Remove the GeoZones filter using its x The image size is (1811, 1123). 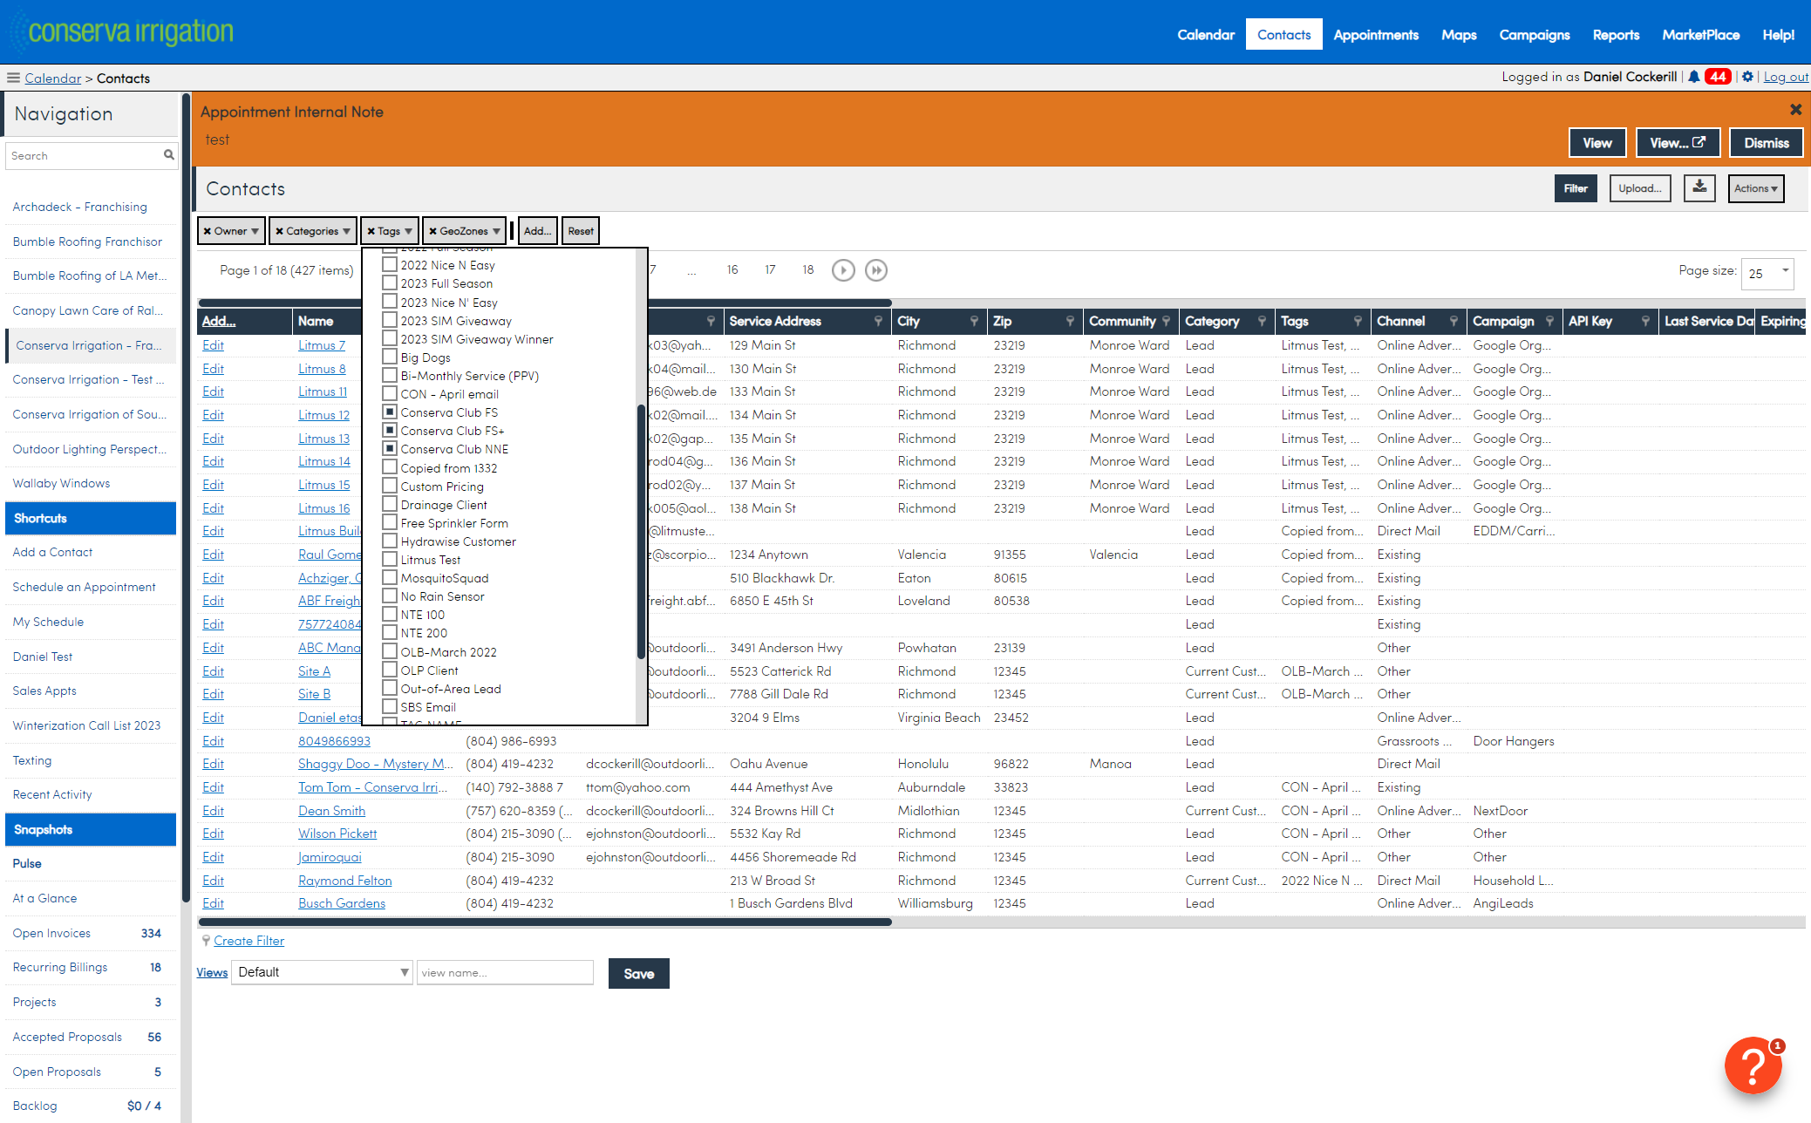432,231
